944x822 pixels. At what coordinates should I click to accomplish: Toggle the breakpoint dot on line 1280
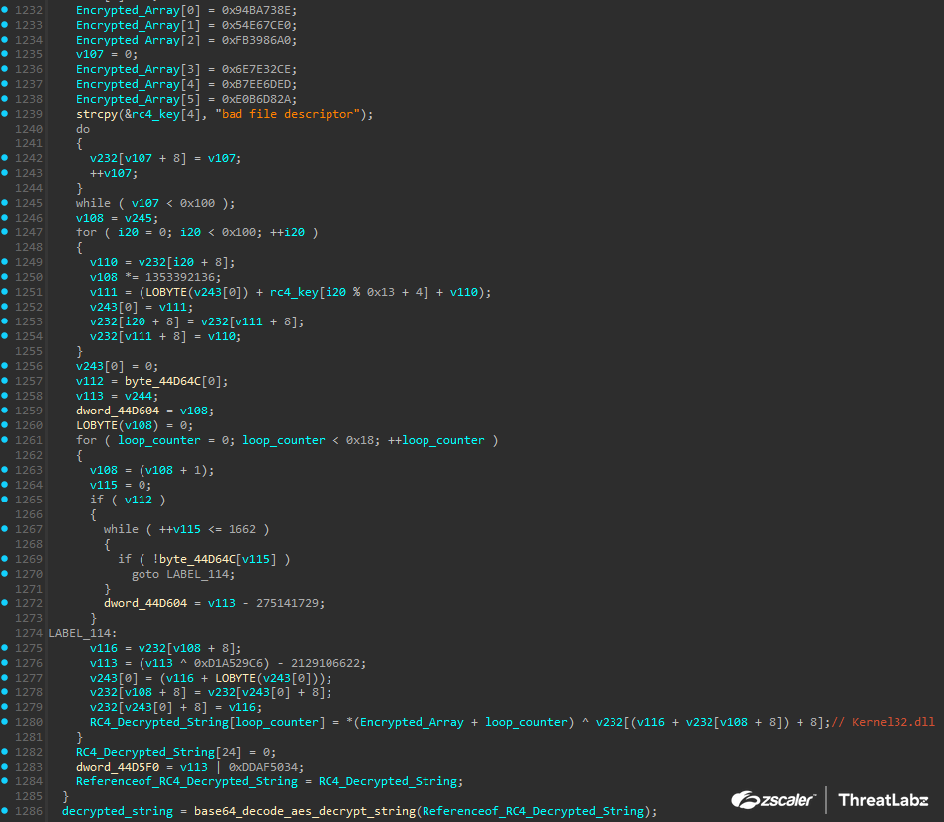[x=5, y=722]
